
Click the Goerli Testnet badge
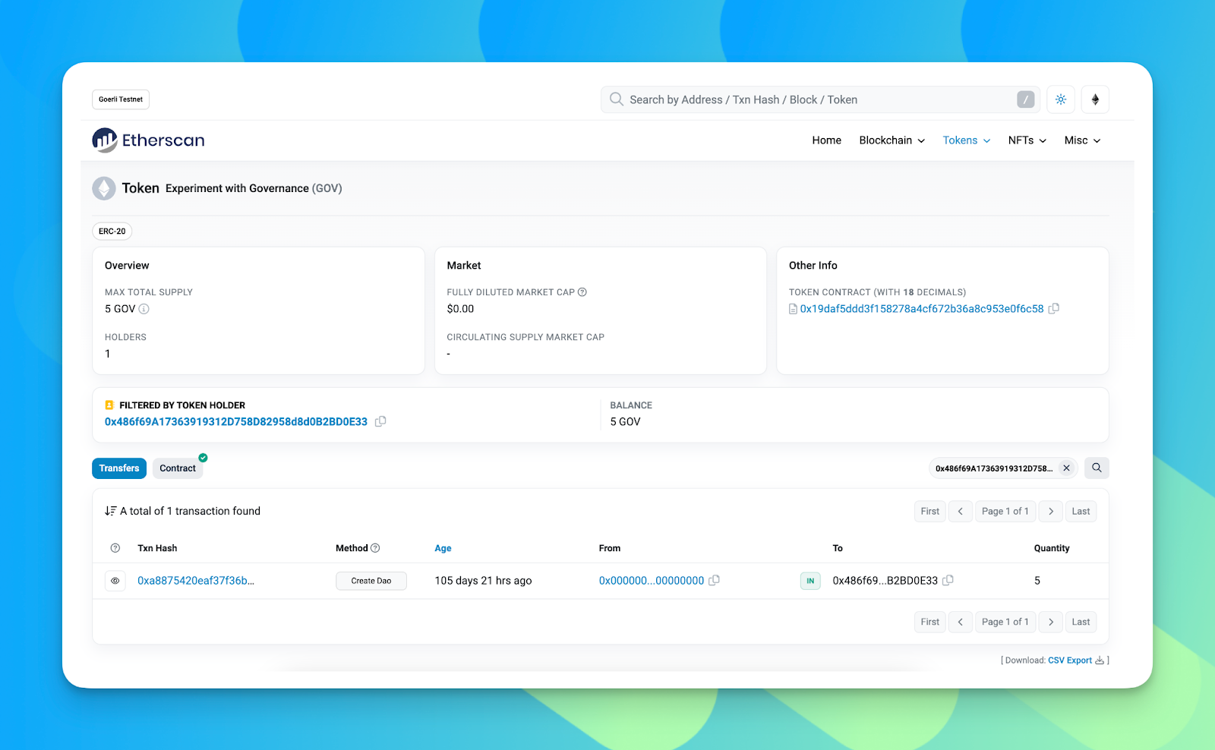(x=121, y=99)
